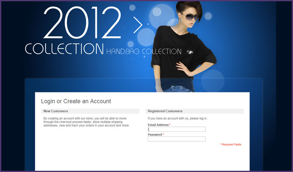Click the red asterisk after Password
Image resolution: width=293 pixels, height=172 pixels.
coord(163,134)
